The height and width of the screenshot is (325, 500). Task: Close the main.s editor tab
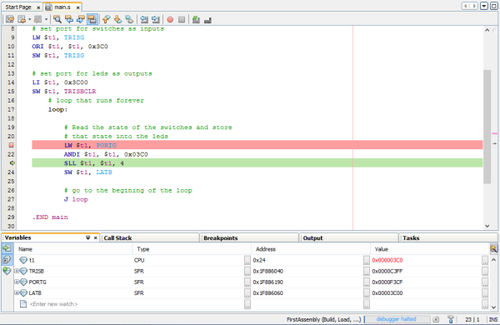pyautogui.click(x=77, y=7)
